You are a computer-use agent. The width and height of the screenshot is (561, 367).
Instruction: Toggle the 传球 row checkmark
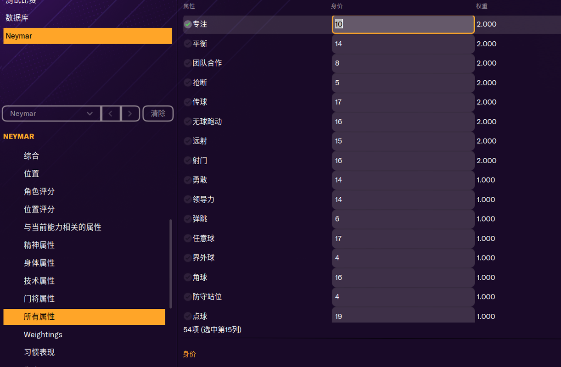[188, 102]
